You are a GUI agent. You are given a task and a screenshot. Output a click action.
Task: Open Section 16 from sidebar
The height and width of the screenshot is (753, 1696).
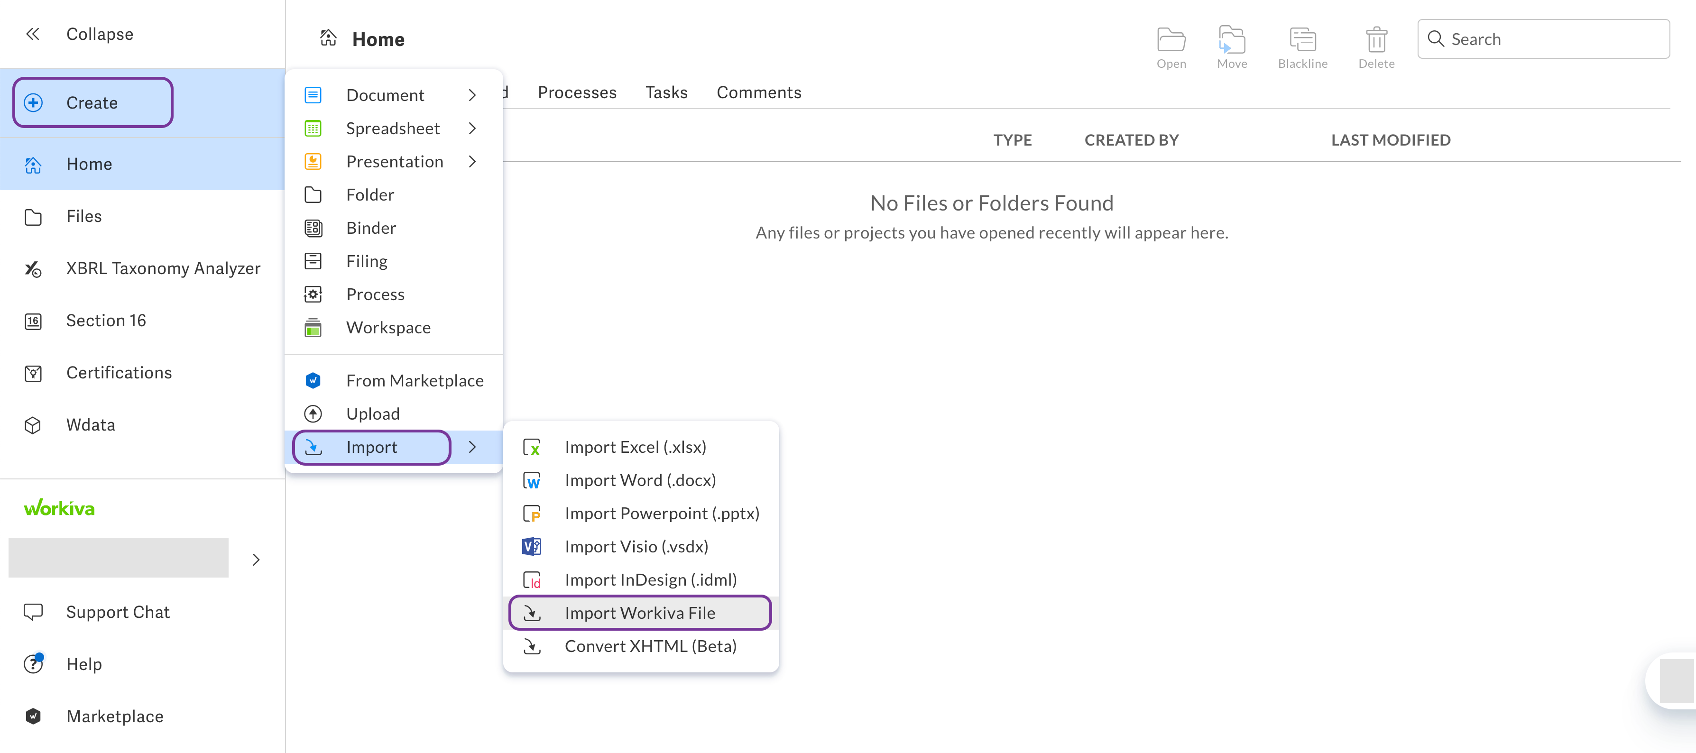pyautogui.click(x=105, y=321)
